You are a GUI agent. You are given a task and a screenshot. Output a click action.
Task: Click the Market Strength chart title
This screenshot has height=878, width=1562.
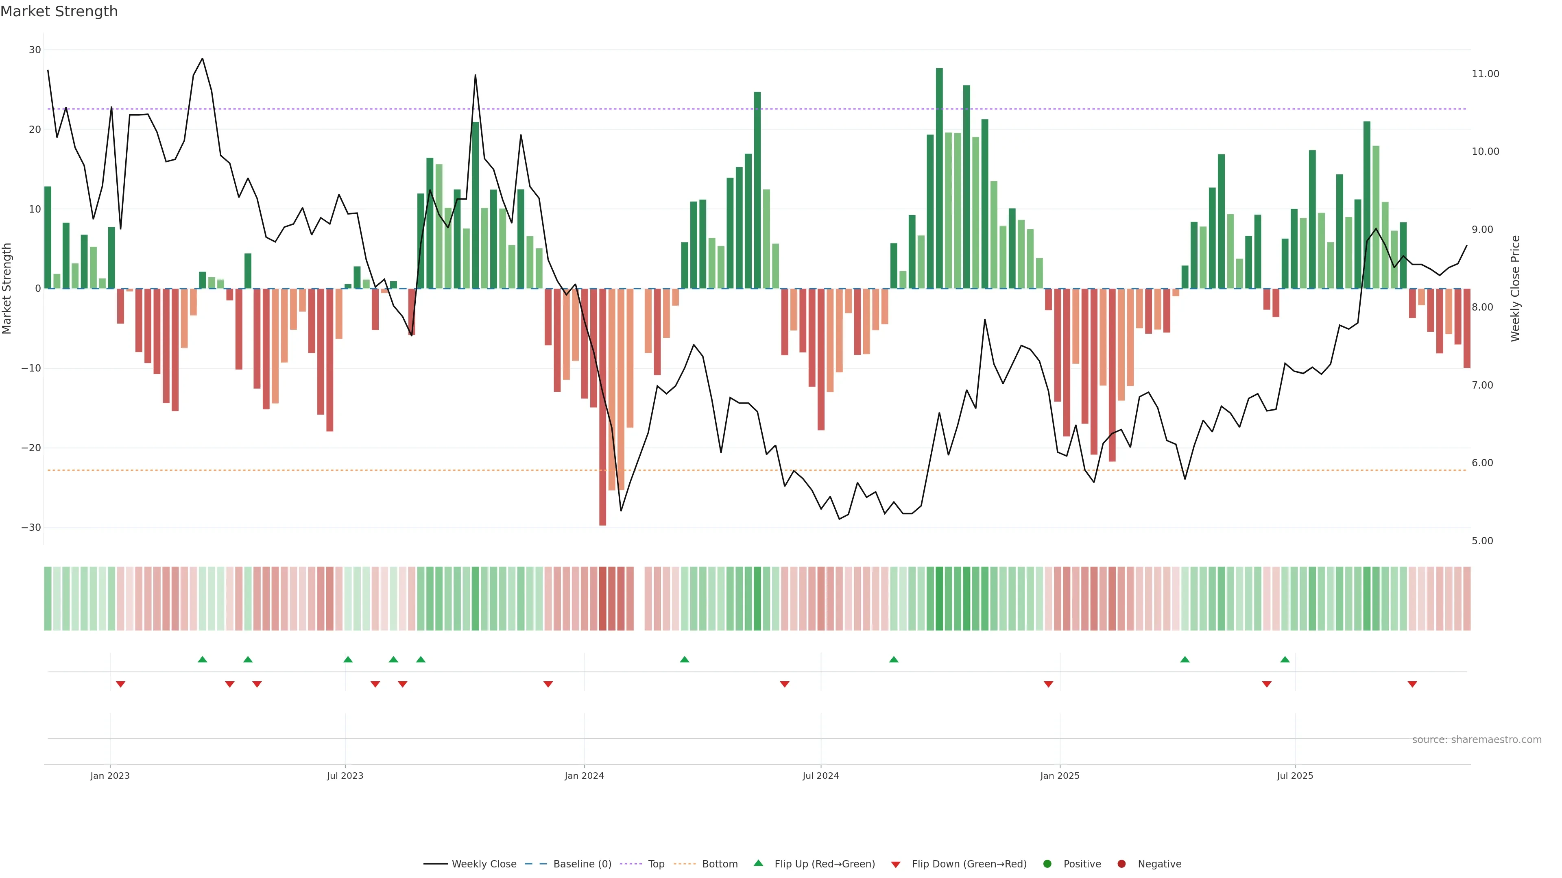(x=59, y=11)
